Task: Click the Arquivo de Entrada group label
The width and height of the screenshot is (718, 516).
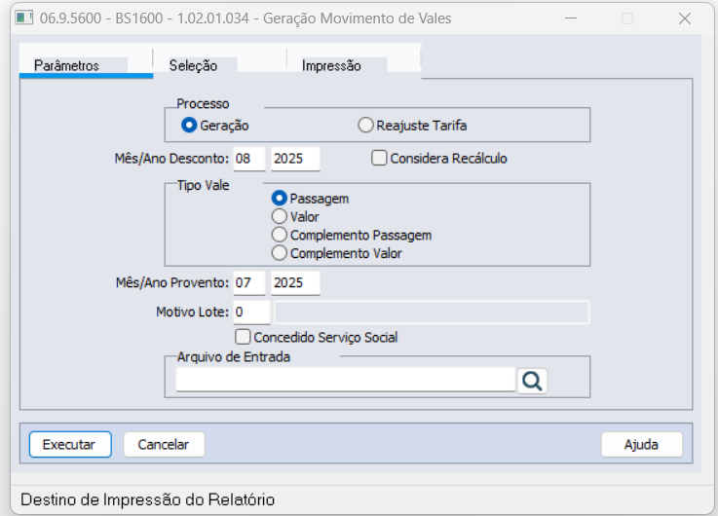Action: pyautogui.click(x=234, y=356)
